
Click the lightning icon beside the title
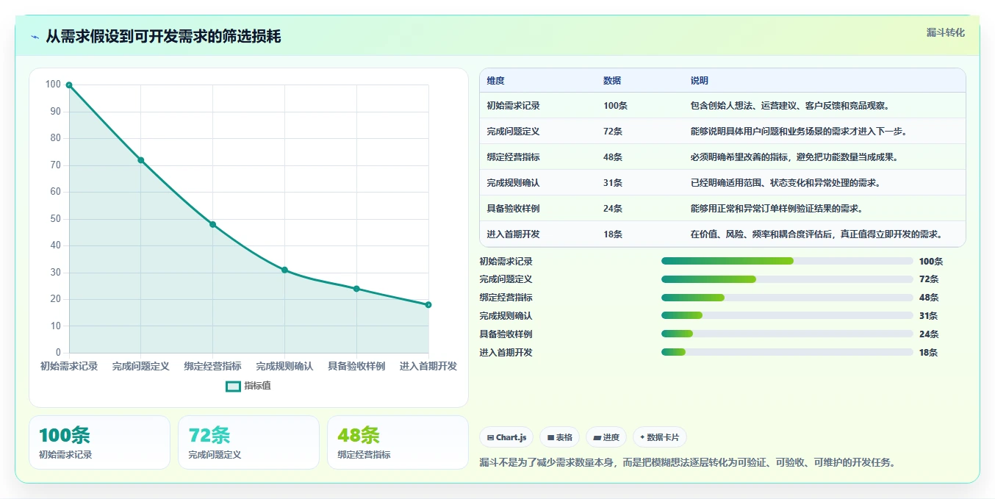click(35, 37)
